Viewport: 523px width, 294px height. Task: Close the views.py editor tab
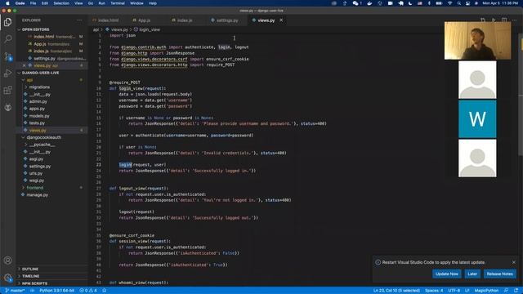point(281,20)
